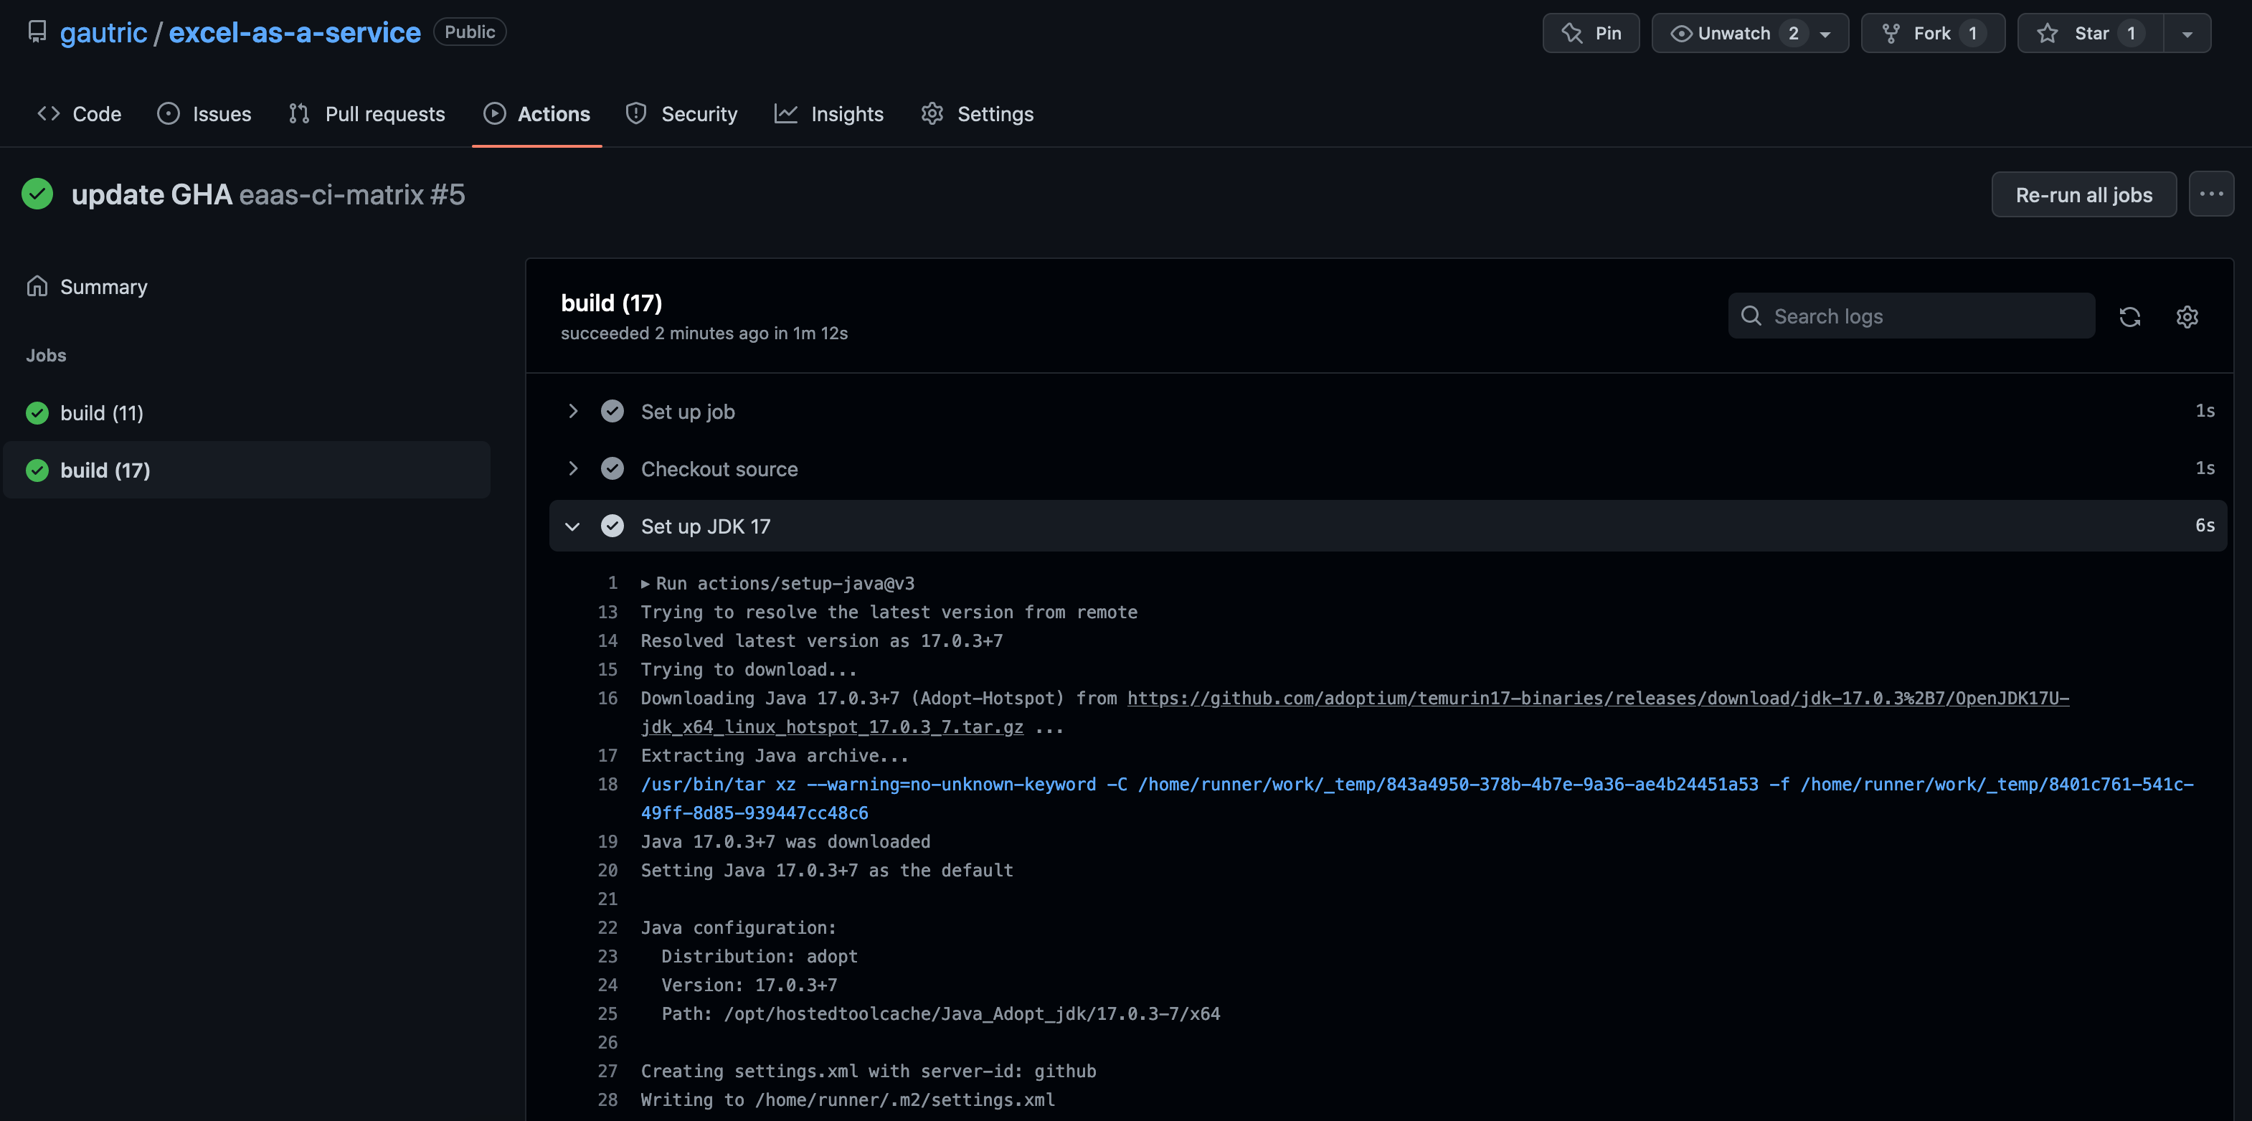The height and width of the screenshot is (1121, 2252).
Task: Click Re-run all jobs button
Action: [2083, 194]
